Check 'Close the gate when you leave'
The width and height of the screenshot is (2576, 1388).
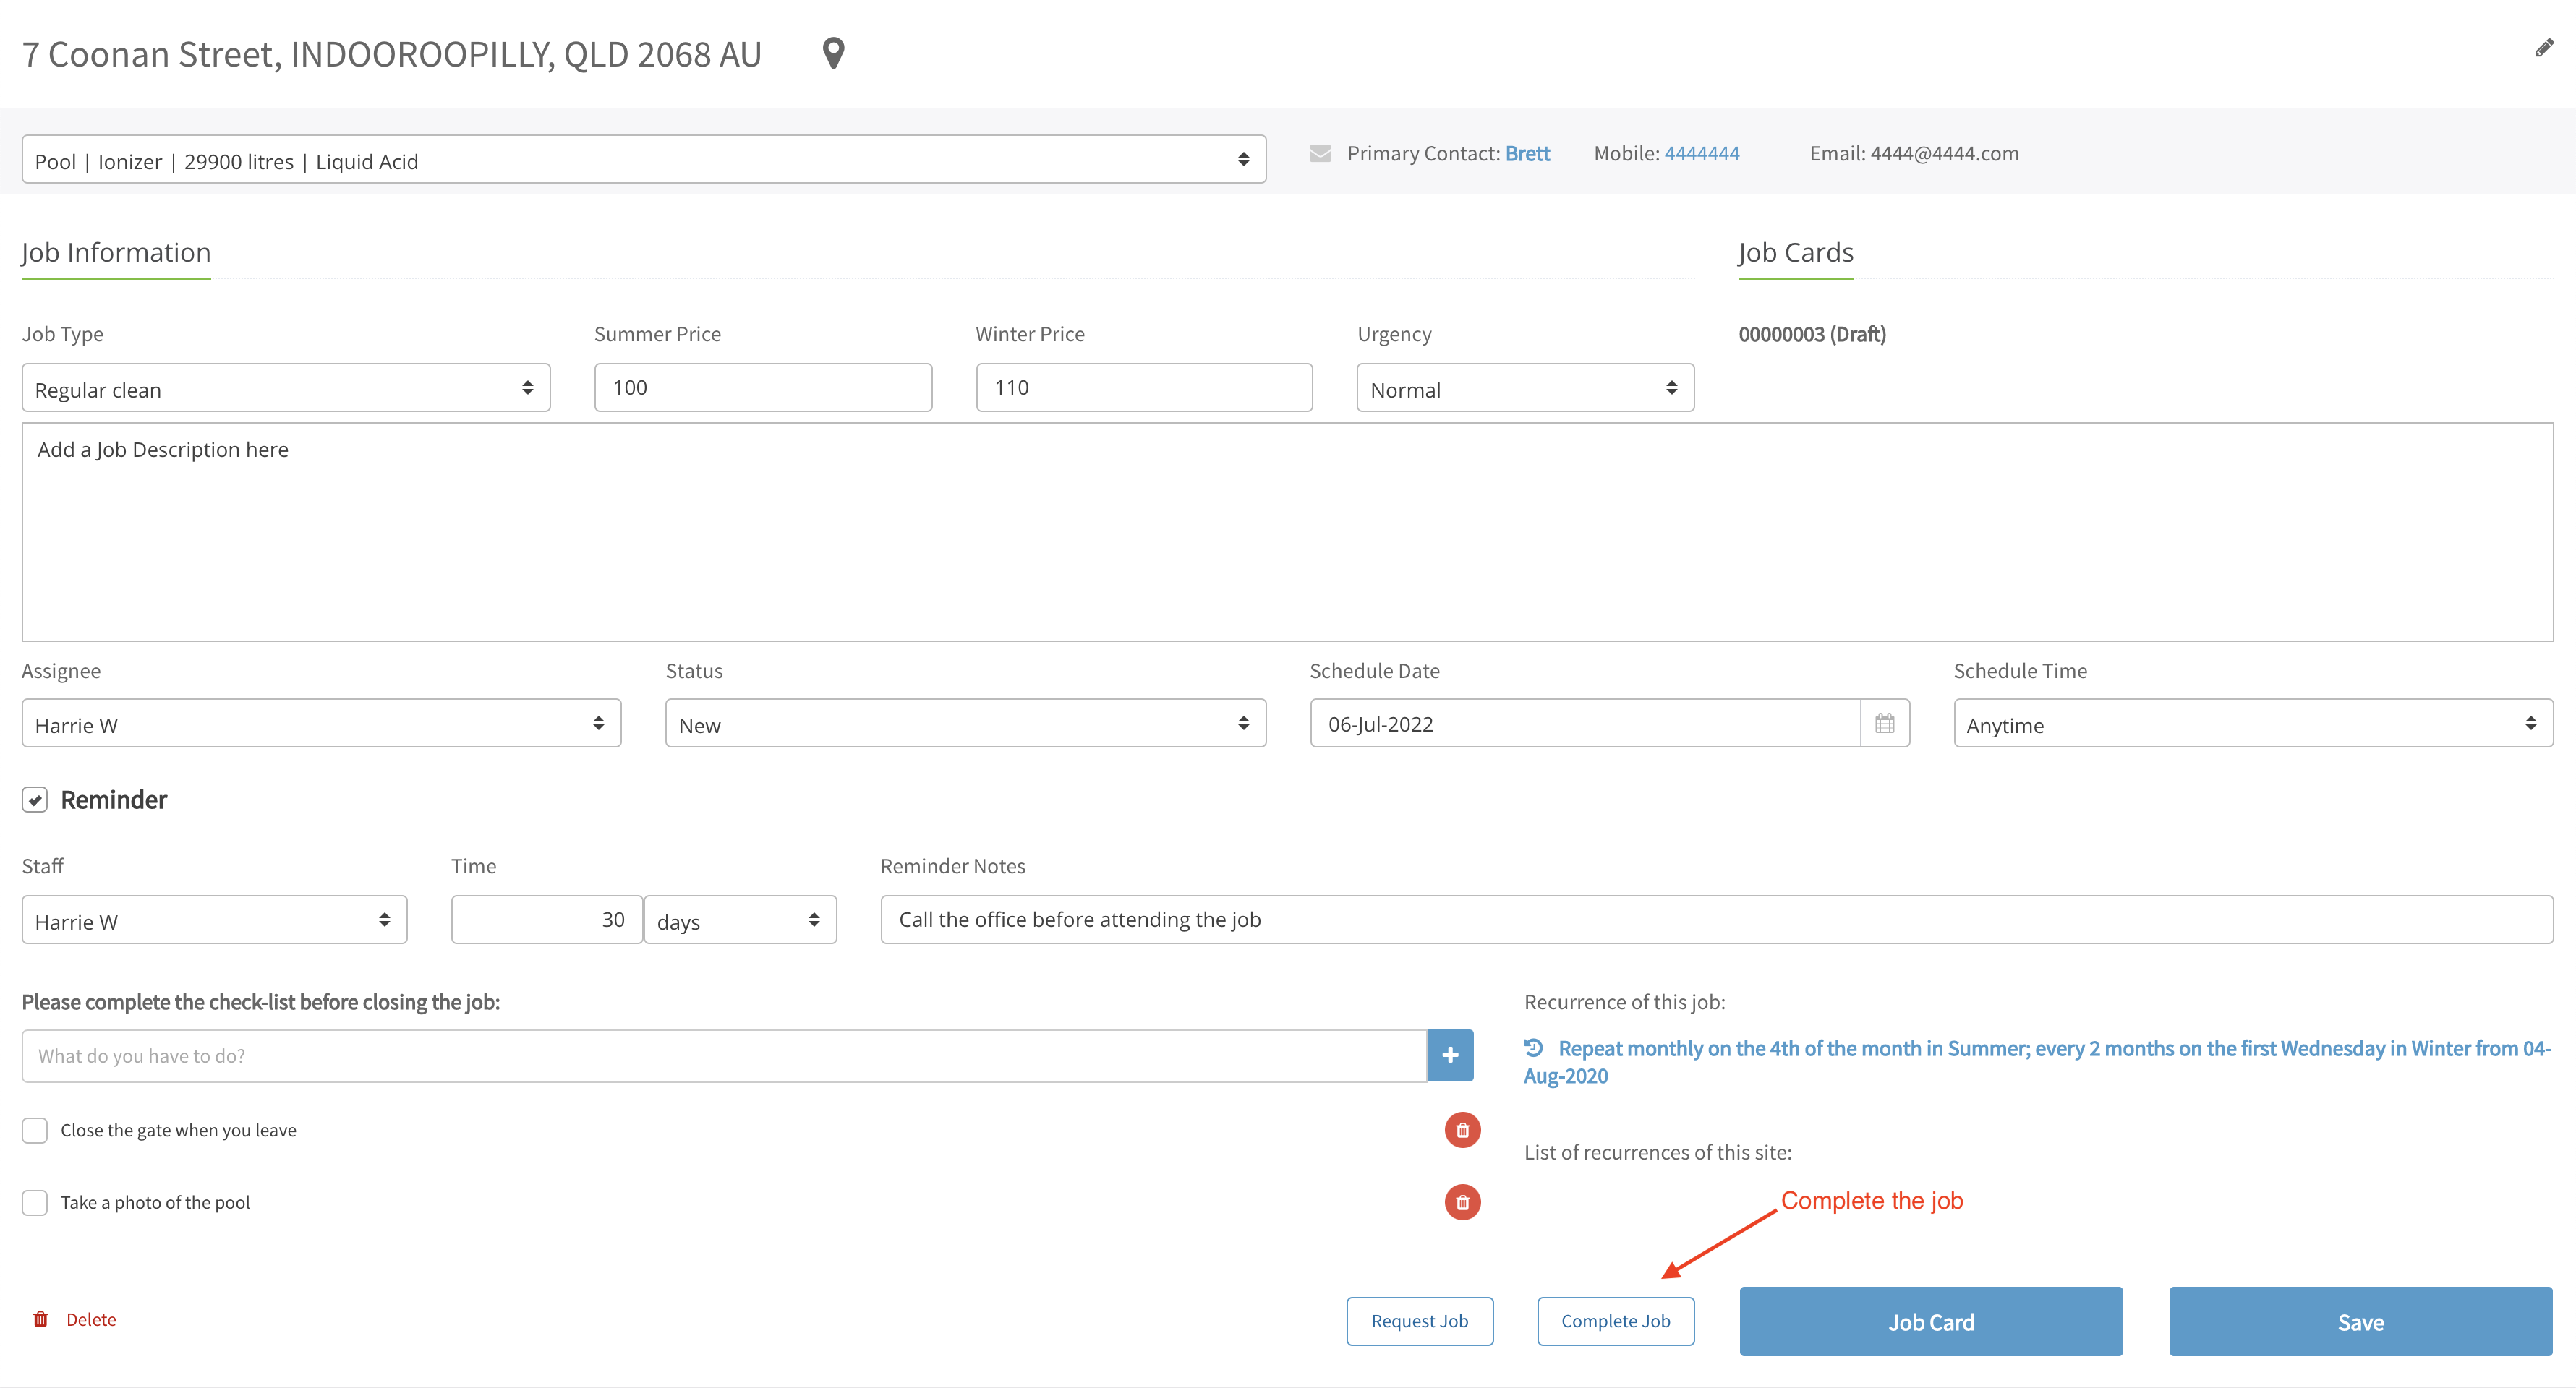coord(35,1130)
